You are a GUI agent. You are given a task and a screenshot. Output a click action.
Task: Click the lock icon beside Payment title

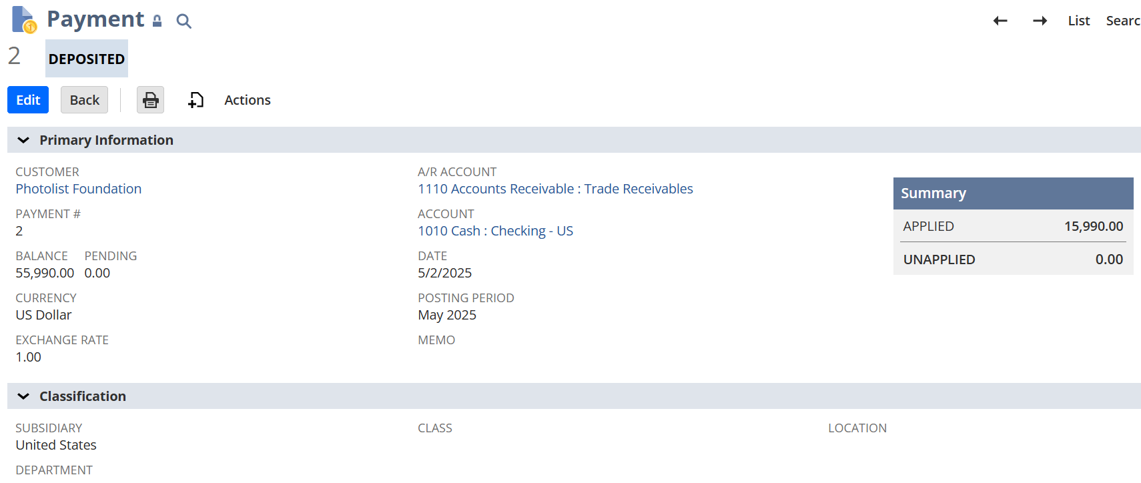(x=157, y=21)
